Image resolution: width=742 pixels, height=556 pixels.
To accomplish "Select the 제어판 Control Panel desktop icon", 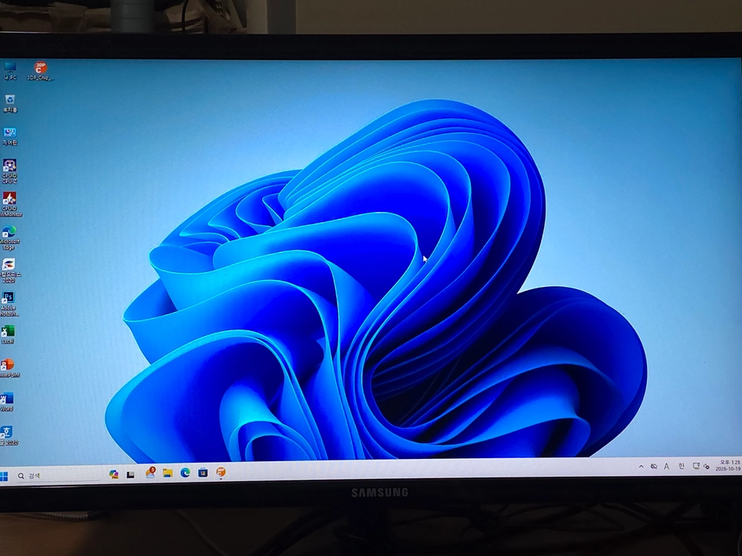I will coord(10,136).
